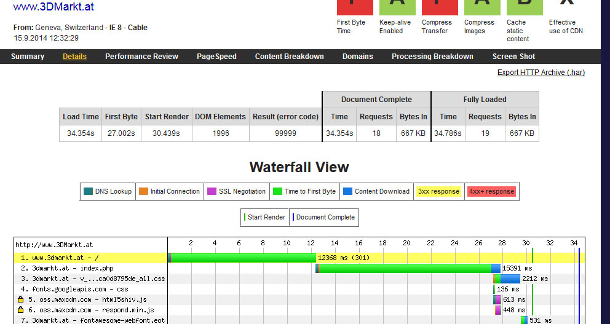
Task: Click the Compress Transfer grade box
Action: point(440,7)
